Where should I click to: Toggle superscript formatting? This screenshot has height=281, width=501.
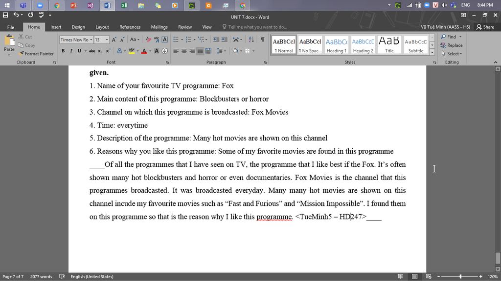tap(108, 51)
